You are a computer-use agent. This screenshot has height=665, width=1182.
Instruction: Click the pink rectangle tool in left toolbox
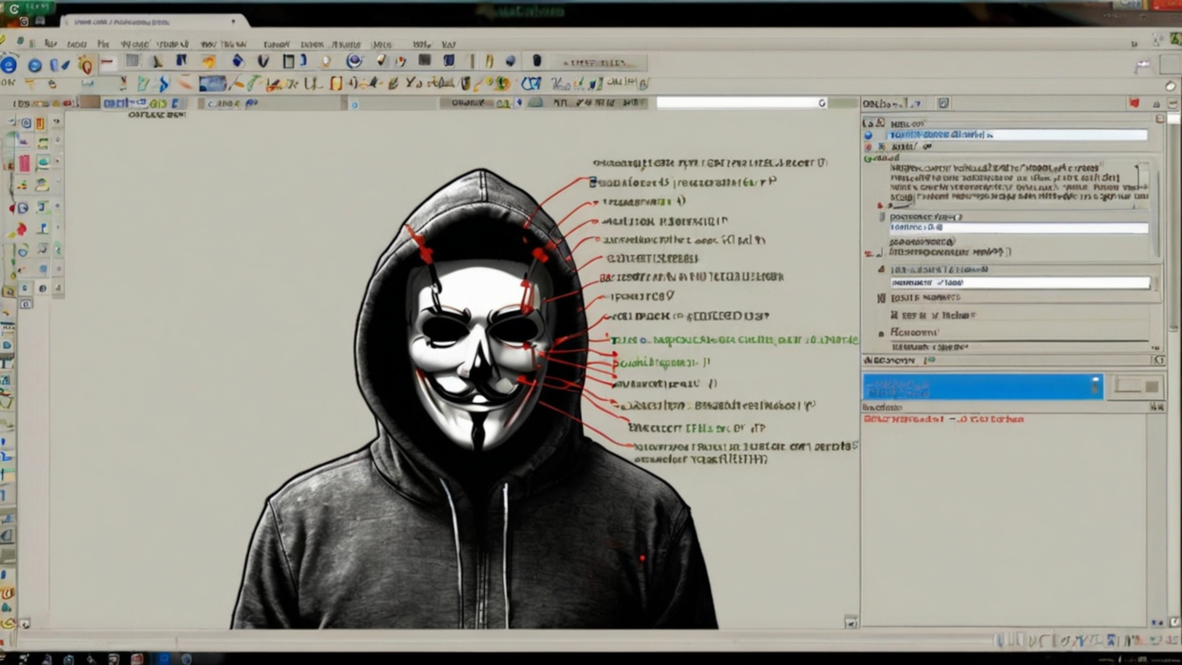pos(24,163)
